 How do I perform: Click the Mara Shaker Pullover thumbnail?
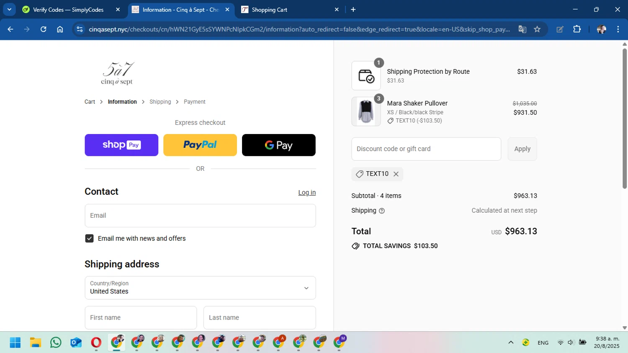point(366,111)
